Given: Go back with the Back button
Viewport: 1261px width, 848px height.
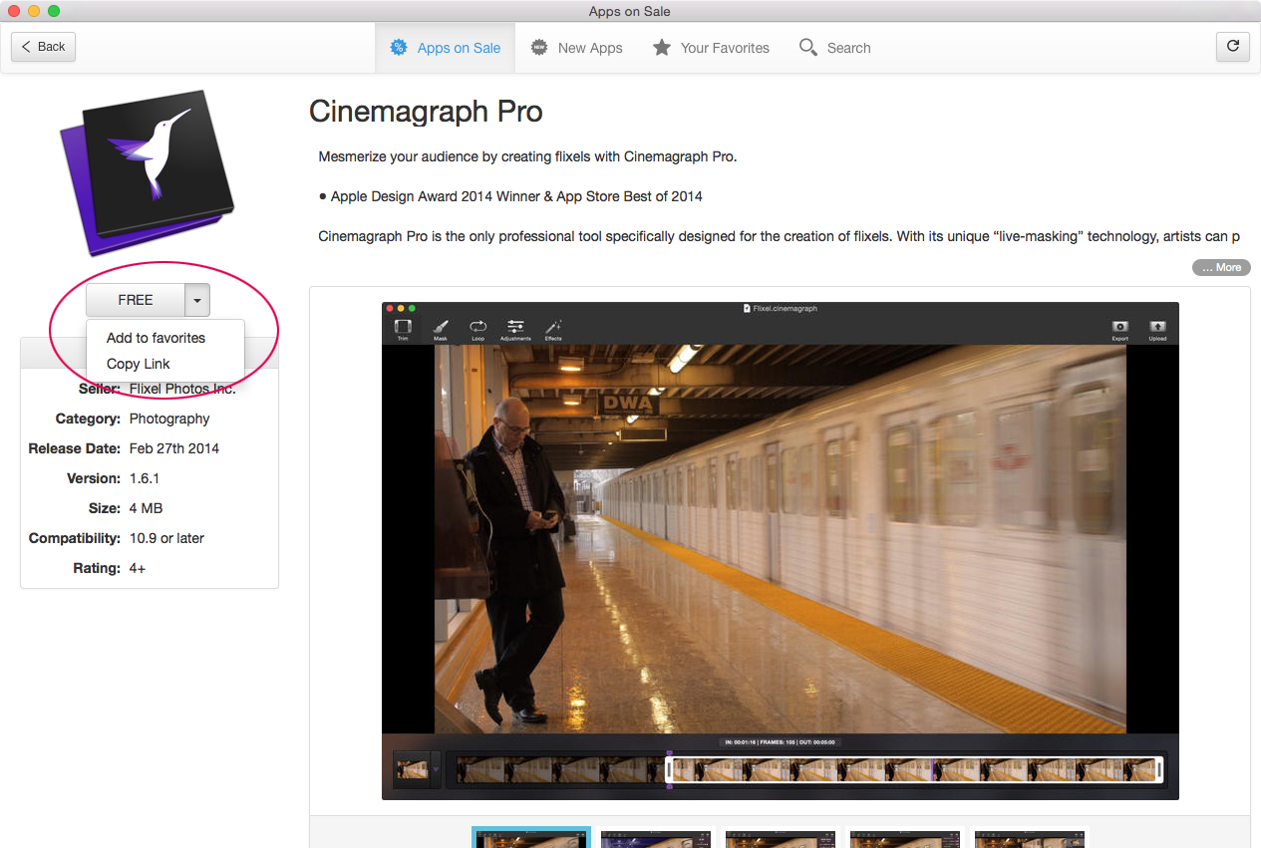Looking at the screenshot, I should pos(44,47).
